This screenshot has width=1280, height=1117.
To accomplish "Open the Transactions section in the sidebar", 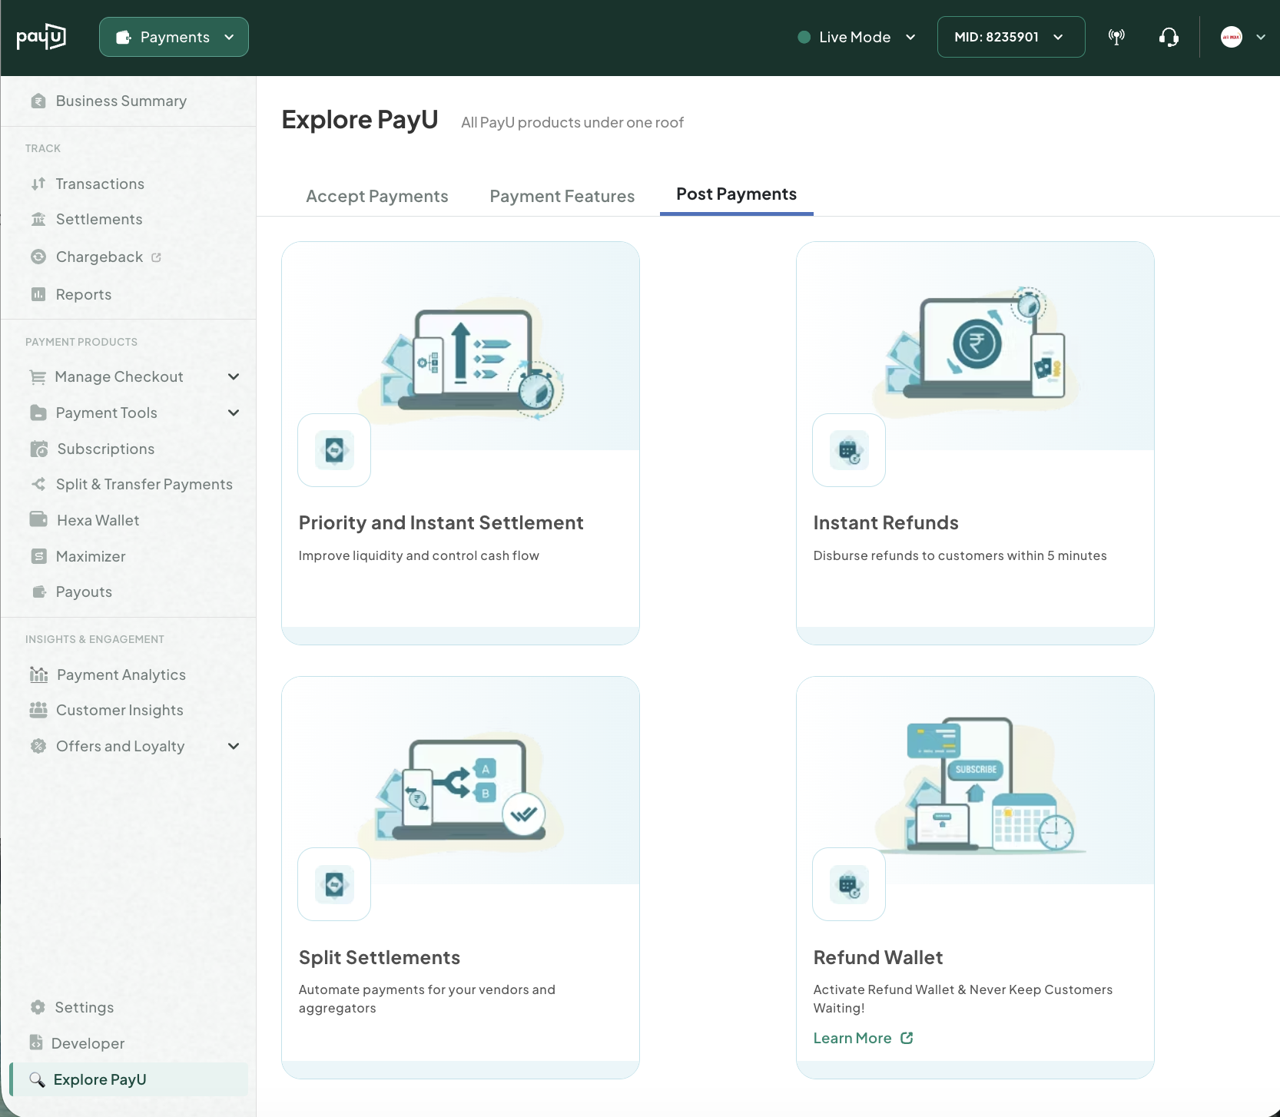I will 100,184.
